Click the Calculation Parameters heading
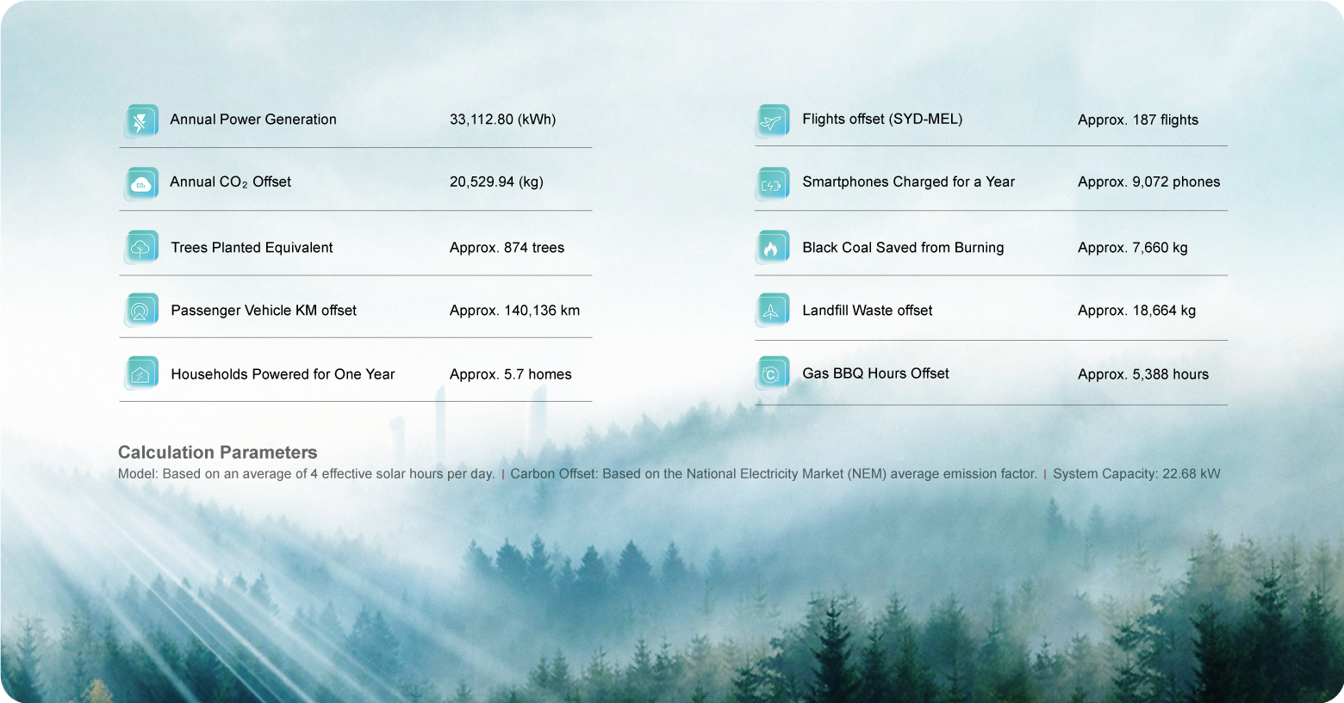This screenshot has width=1344, height=703. (217, 453)
